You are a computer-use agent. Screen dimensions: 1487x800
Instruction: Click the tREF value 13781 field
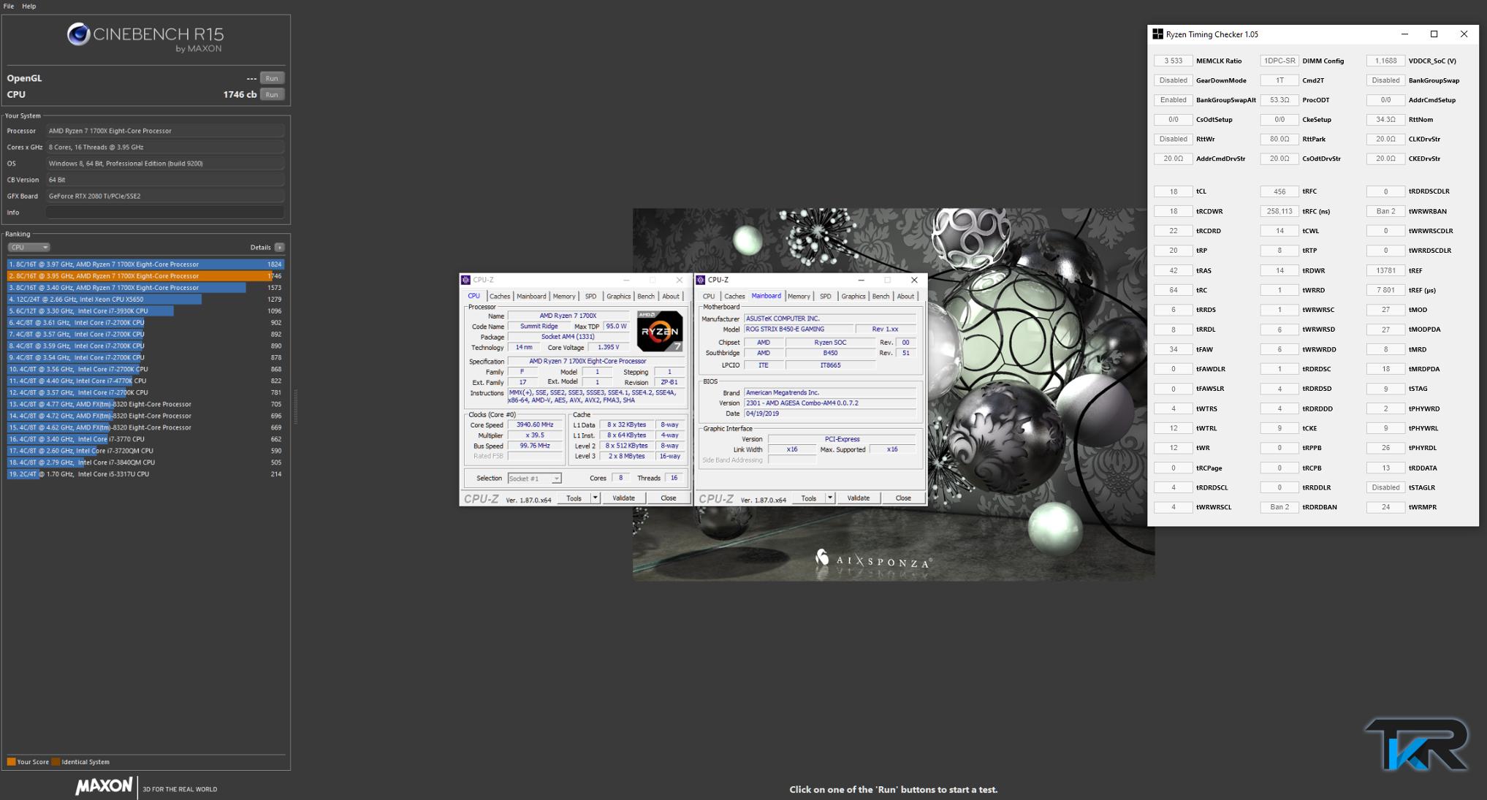(x=1385, y=270)
